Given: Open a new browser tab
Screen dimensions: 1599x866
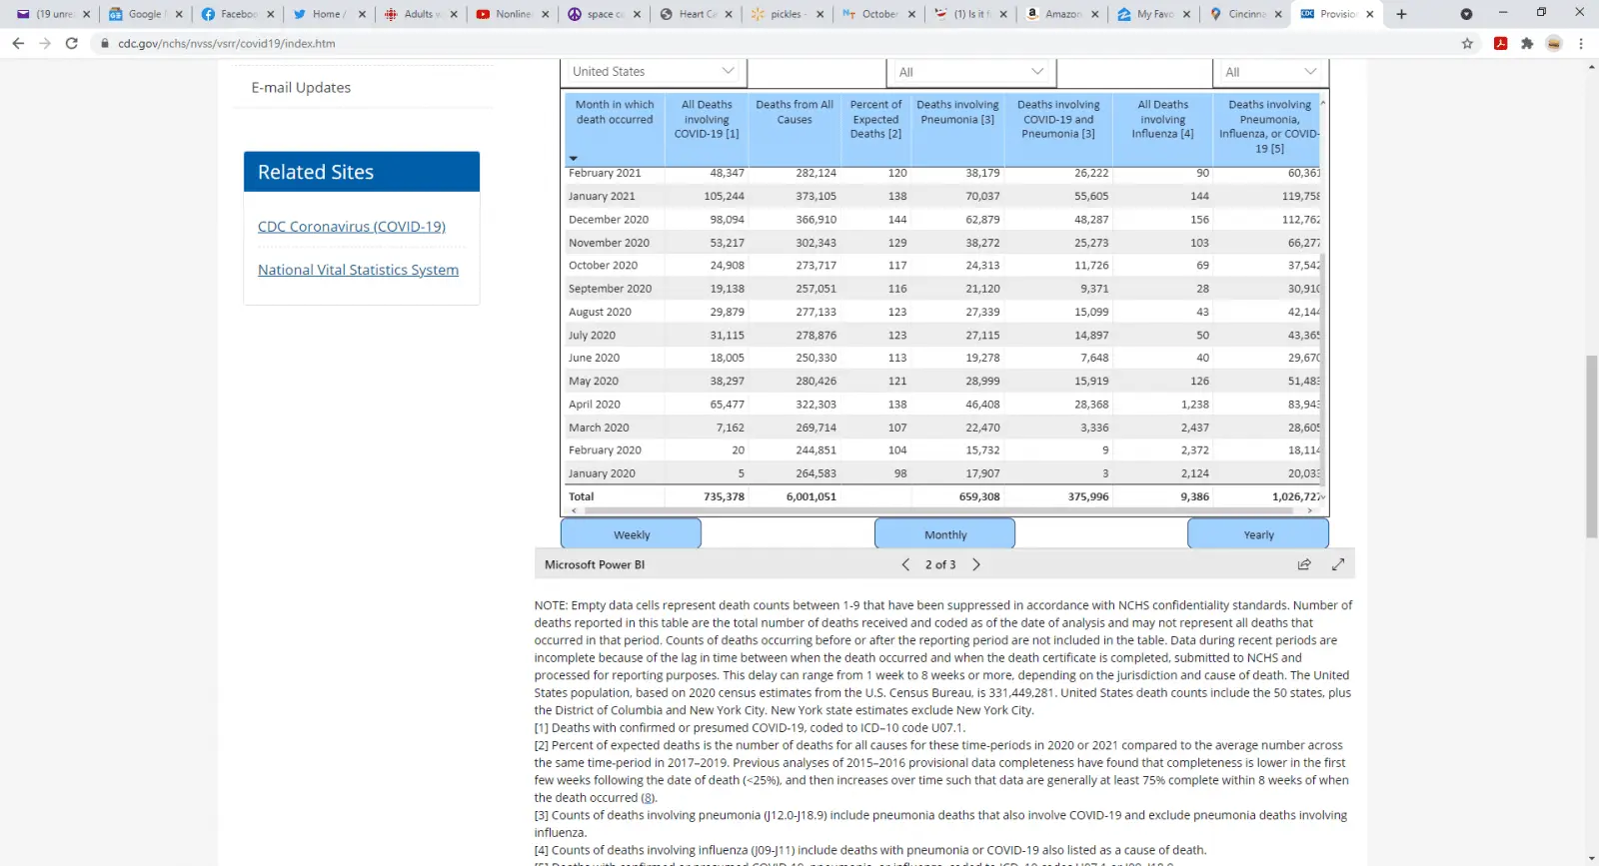Looking at the screenshot, I should click(1401, 14).
